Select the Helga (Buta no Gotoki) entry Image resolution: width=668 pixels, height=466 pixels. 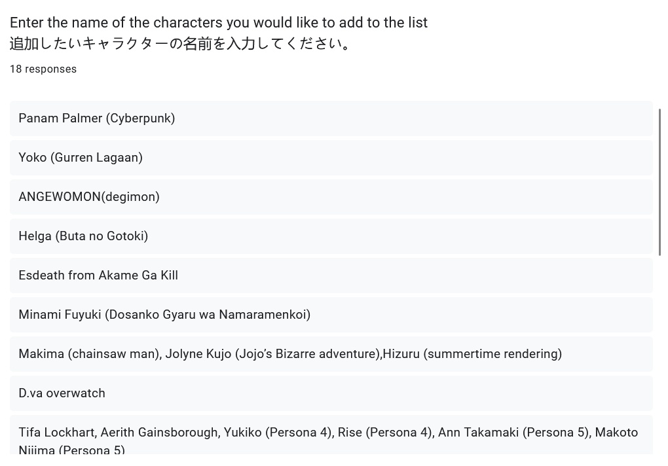83,236
